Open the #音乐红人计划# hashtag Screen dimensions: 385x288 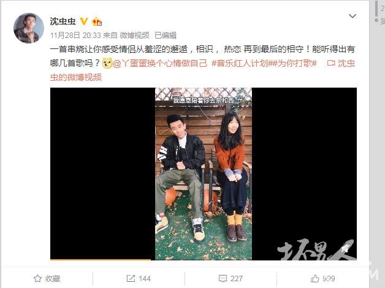(241, 64)
